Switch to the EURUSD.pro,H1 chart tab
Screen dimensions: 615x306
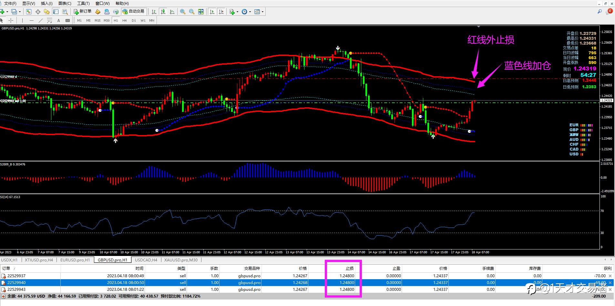pos(75,260)
